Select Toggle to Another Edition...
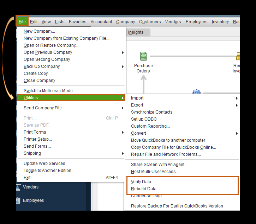 coord(71,170)
